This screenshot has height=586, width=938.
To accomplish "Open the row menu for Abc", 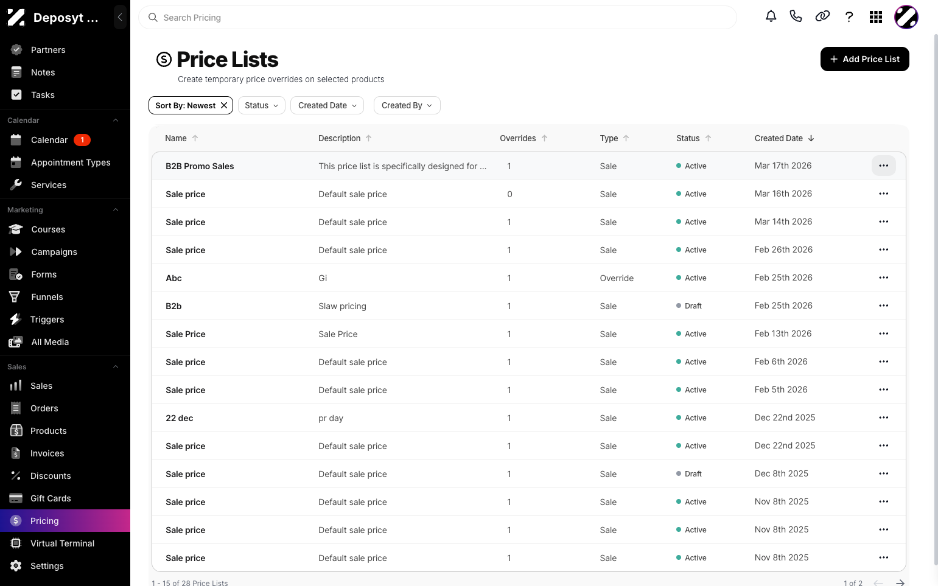I will point(884,277).
